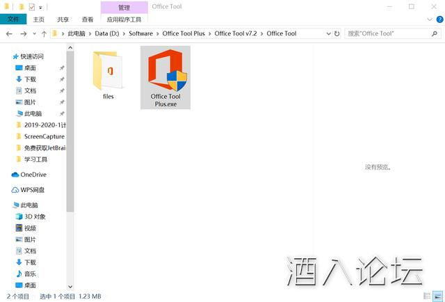Expand the address bar history dropdown
This screenshot has height=302, width=445.
[x=328, y=34]
